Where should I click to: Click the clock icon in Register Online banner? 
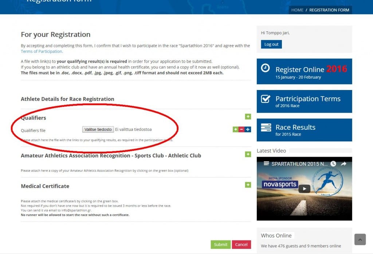point(266,69)
